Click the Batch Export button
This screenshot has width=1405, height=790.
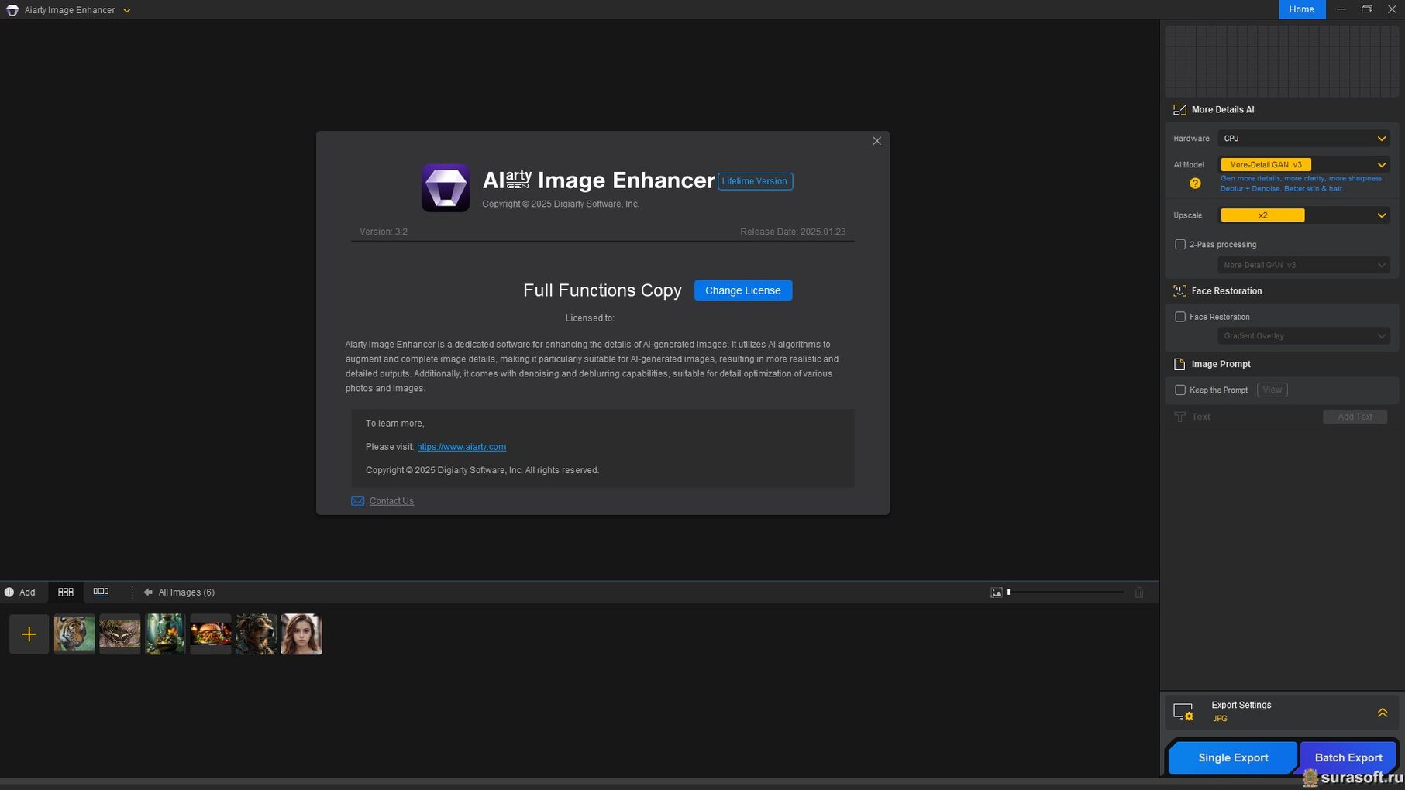(1348, 757)
